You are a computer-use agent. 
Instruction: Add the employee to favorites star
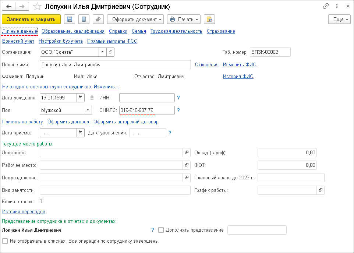tap(37, 7)
